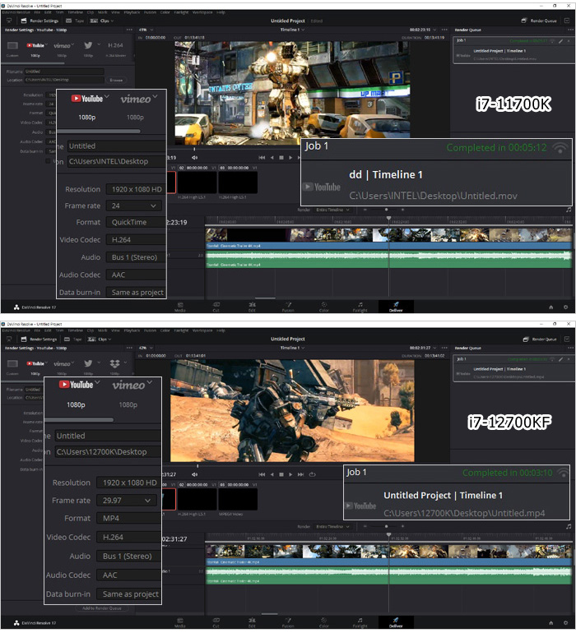The width and height of the screenshot is (576, 633).
Task: Select the Dropbox render preset icon
Action: 115,363
